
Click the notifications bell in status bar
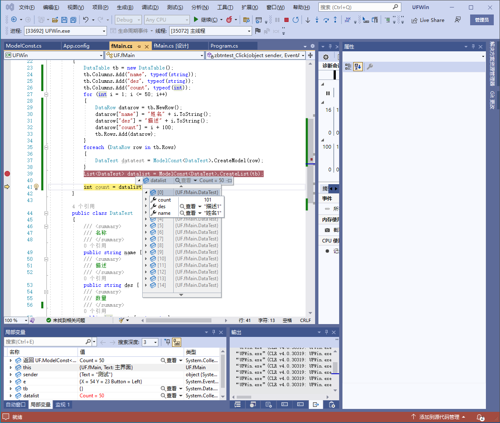[480, 417]
